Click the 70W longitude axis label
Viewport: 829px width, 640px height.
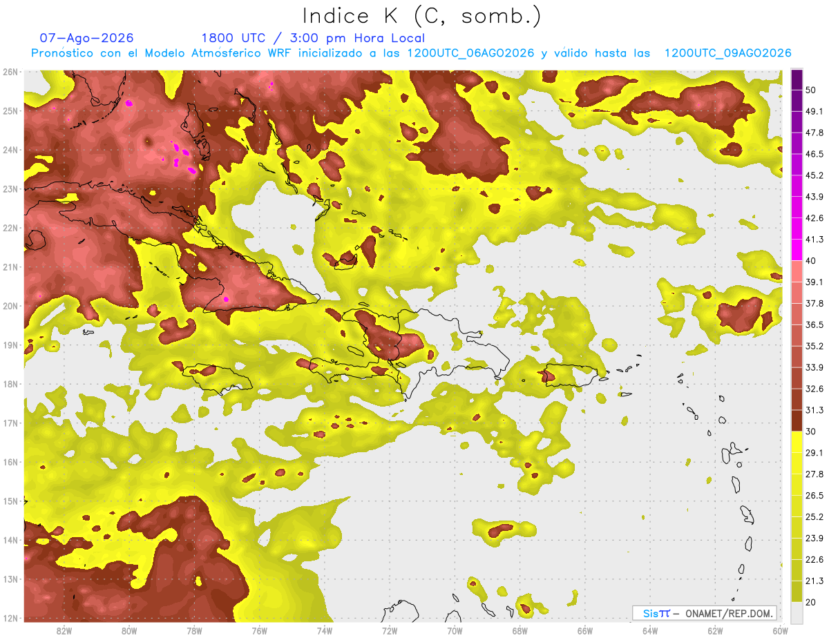pos(455,630)
